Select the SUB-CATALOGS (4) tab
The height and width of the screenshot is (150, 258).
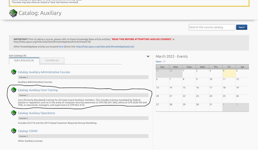[x=24, y=61]
